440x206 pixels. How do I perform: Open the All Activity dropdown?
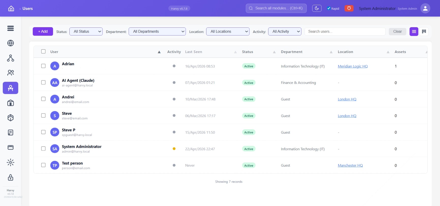[285, 31]
